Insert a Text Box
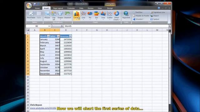200x112 pixels. pos(137,12)
